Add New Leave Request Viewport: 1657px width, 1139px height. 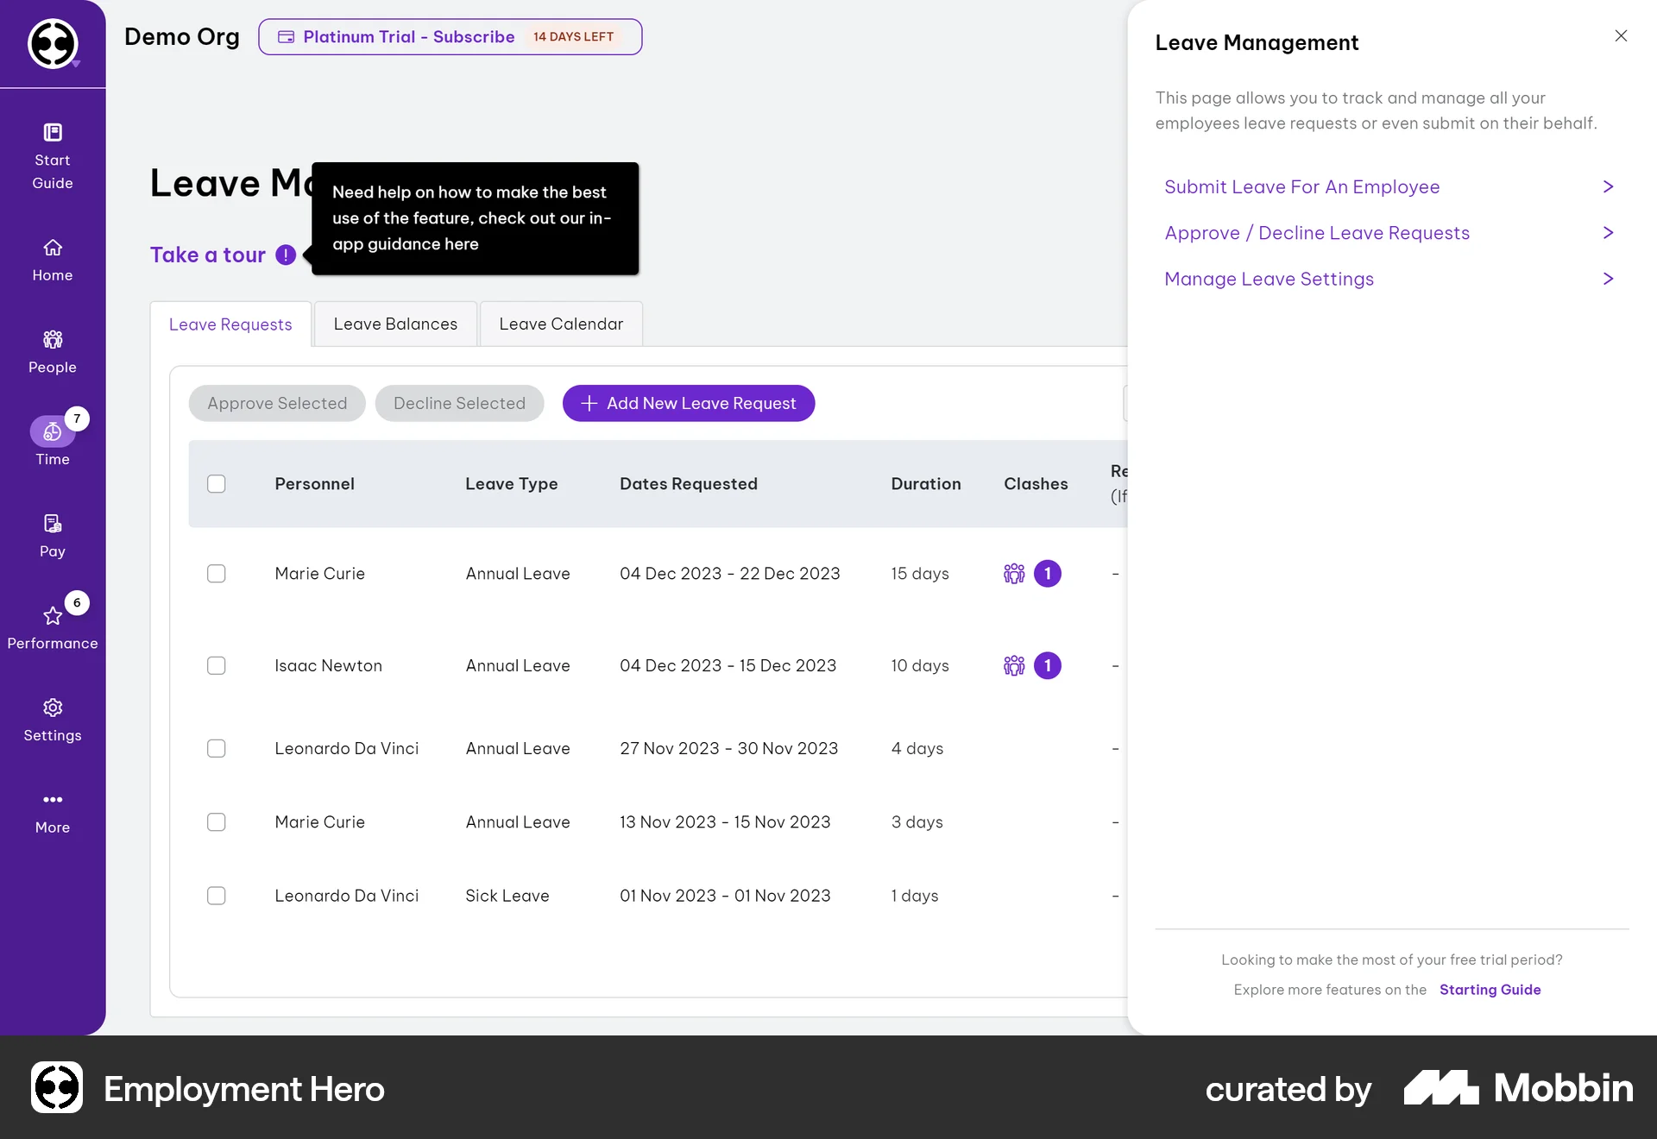[688, 403]
